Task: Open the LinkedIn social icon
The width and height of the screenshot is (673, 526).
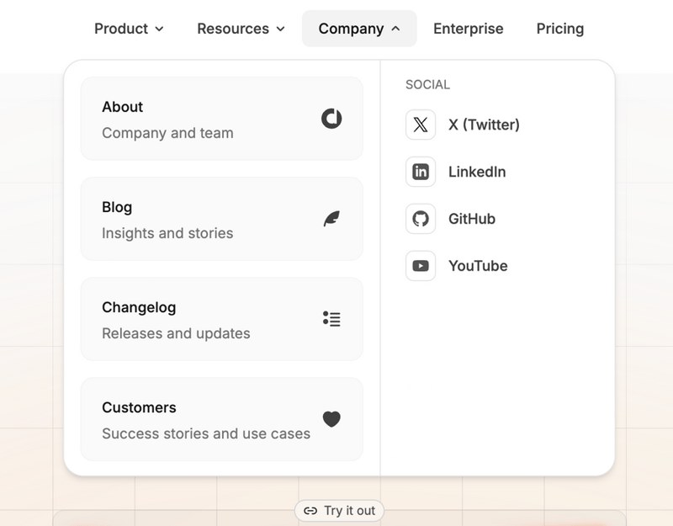Action: pyautogui.click(x=421, y=172)
